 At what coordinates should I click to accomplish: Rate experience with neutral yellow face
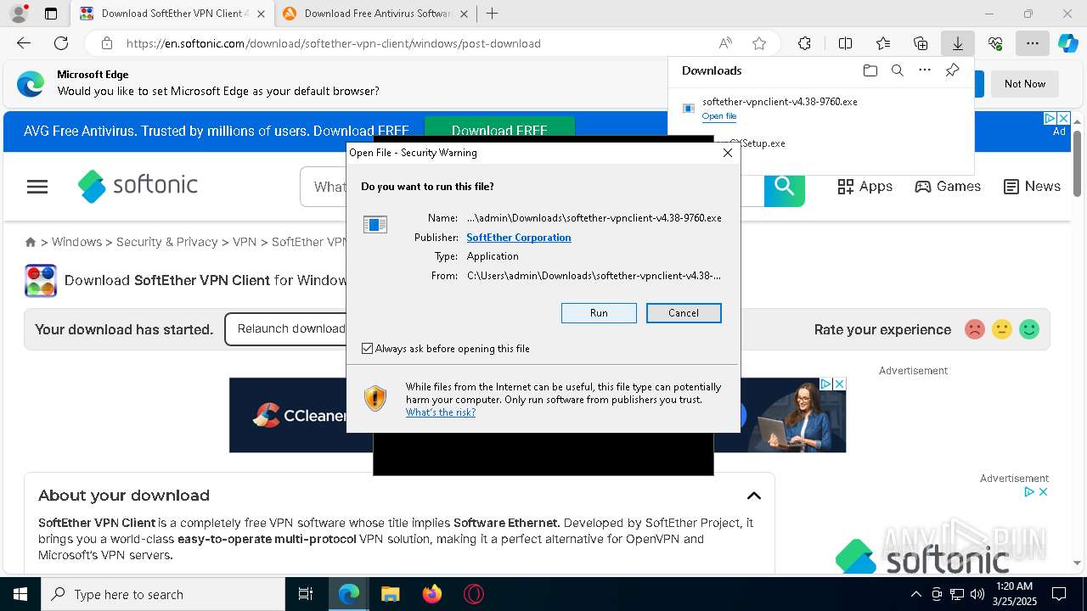pos(1002,329)
